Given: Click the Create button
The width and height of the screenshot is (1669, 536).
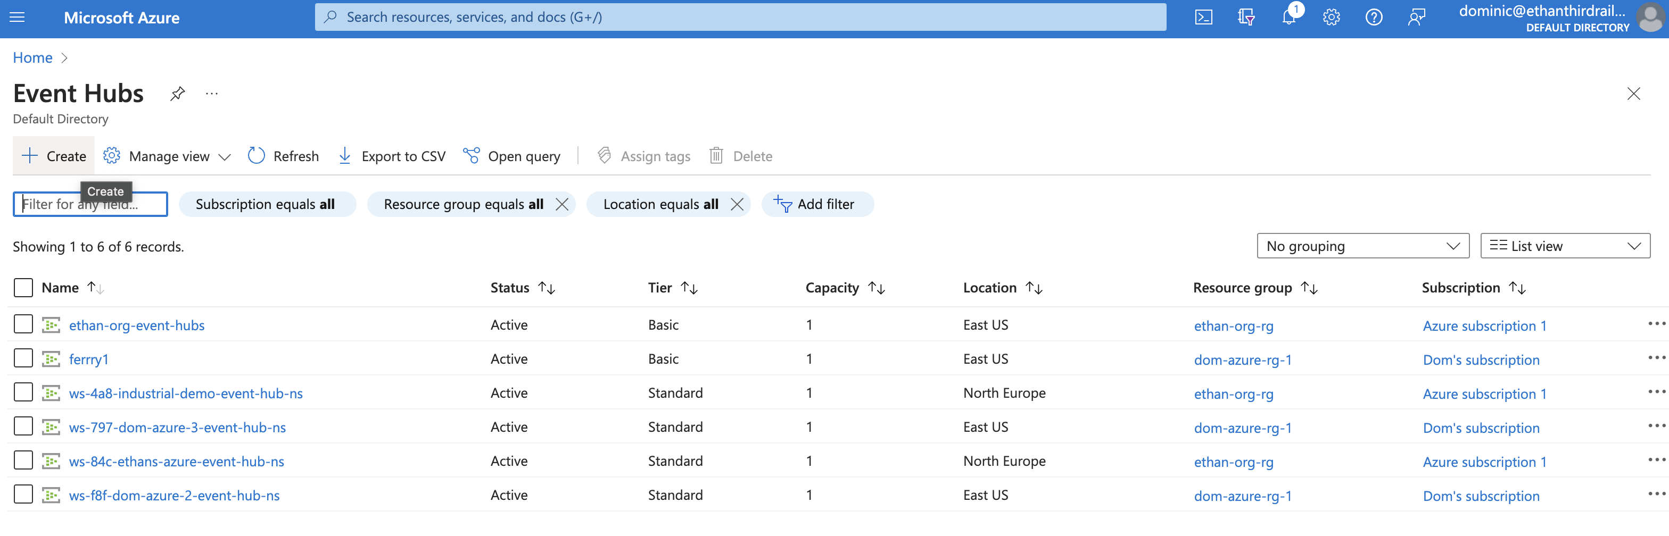Looking at the screenshot, I should pyautogui.click(x=53, y=155).
